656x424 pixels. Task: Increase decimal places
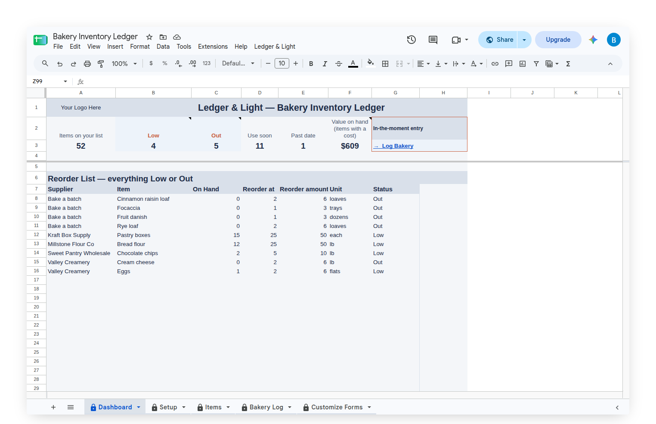[x=192, y=63]
